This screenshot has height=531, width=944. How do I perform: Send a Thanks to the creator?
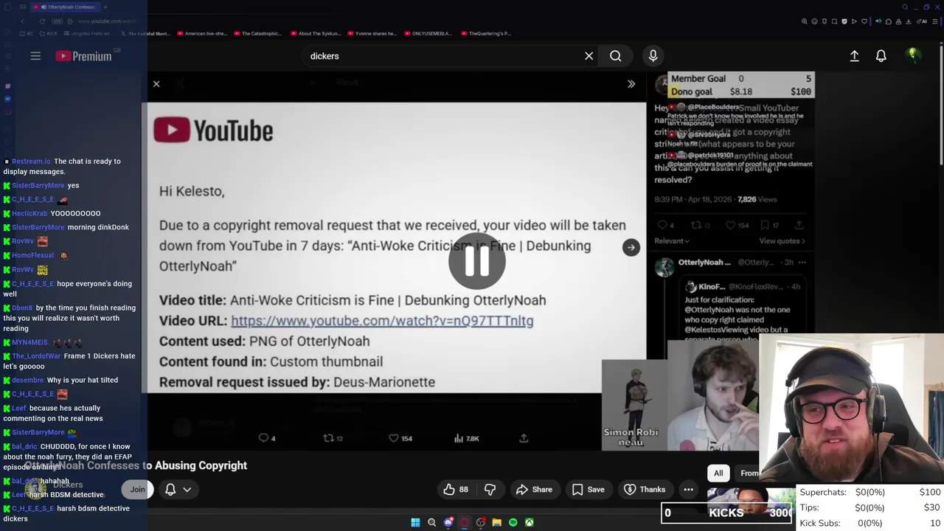645,489
